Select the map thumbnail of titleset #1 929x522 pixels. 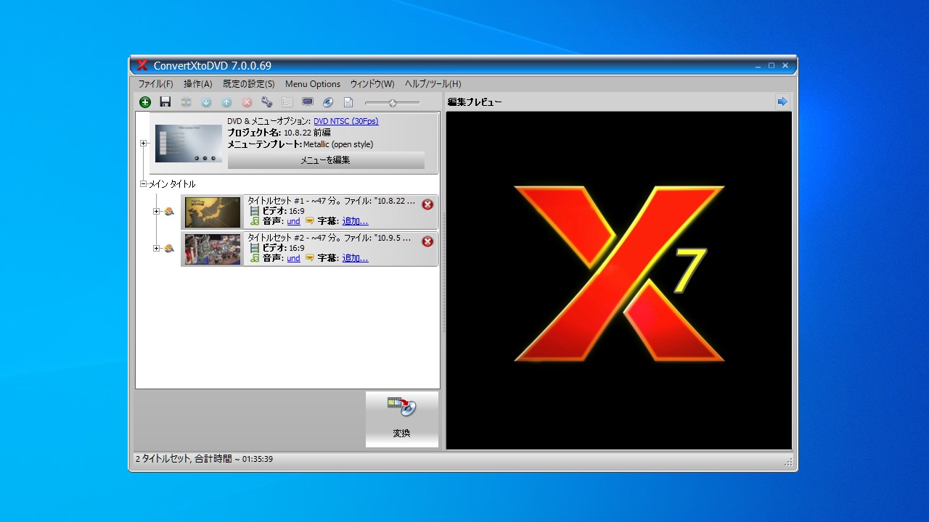tap(213, 212)
